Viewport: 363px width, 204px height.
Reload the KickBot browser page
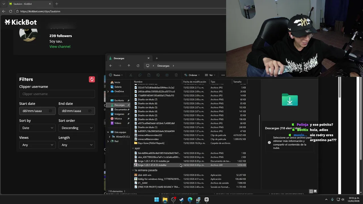(10, 11)
